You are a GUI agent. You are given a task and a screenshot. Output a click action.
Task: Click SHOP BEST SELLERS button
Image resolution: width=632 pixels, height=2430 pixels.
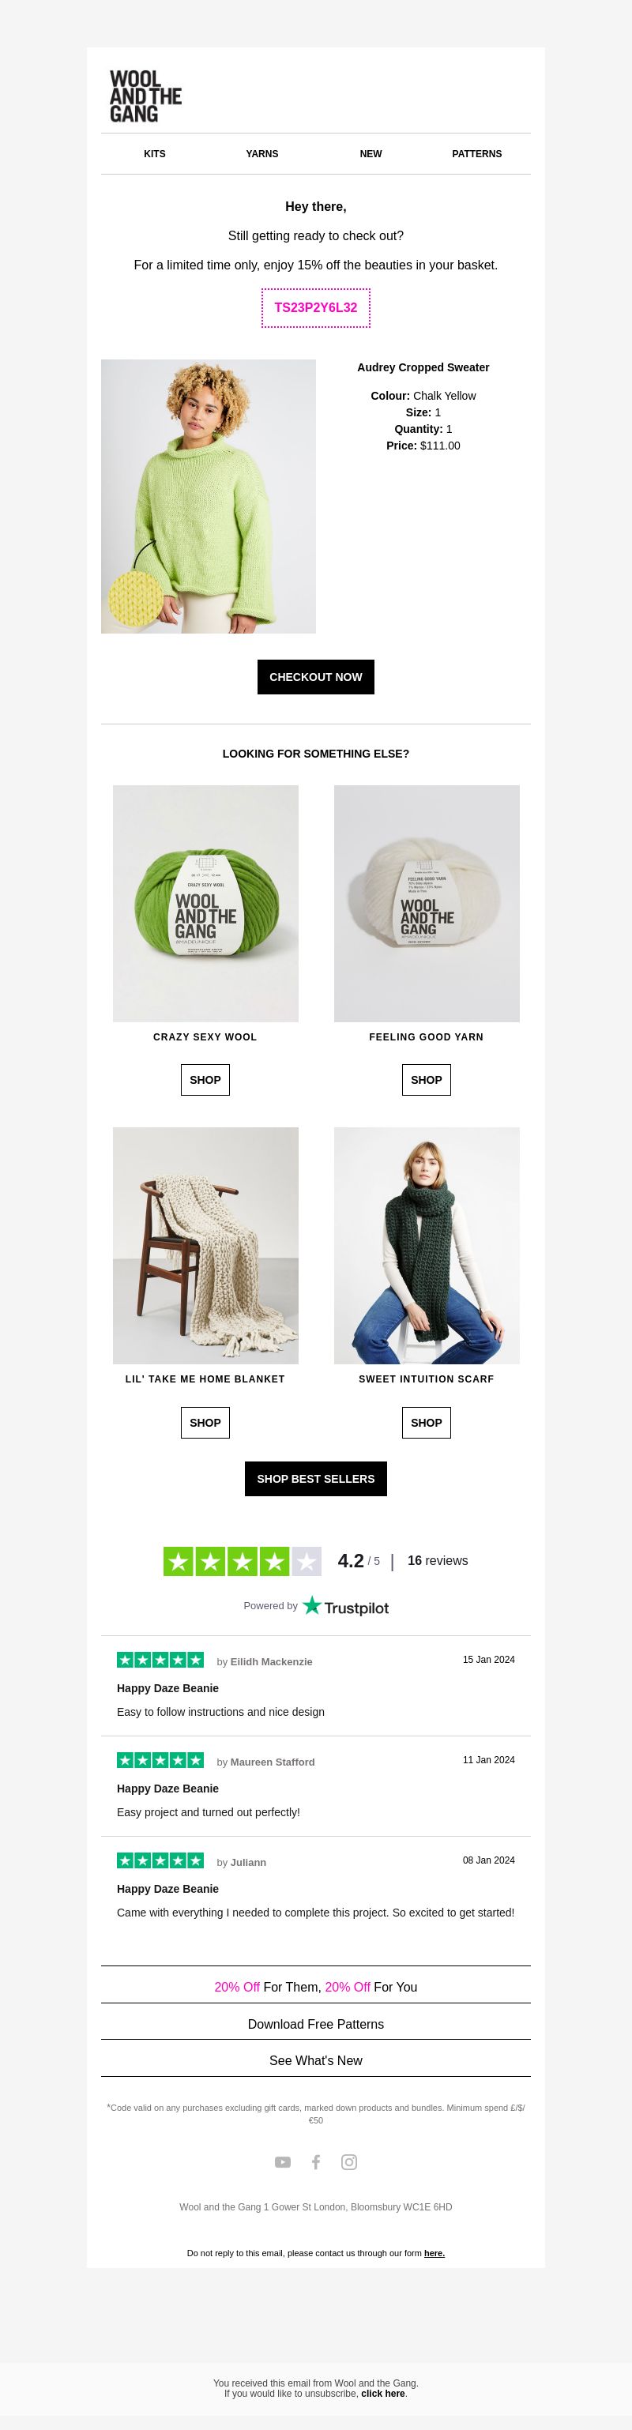[x=316, y=1479]
